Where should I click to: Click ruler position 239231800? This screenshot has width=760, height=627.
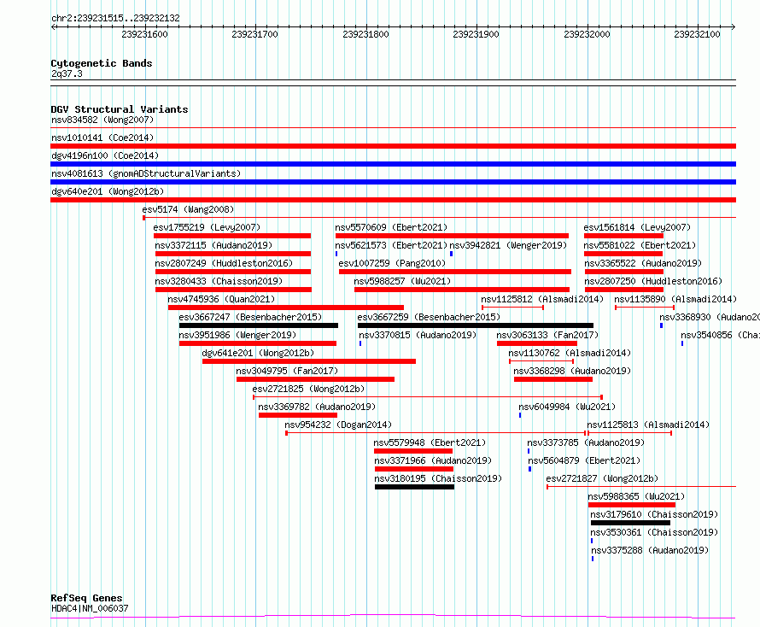[x=366, y=34]
